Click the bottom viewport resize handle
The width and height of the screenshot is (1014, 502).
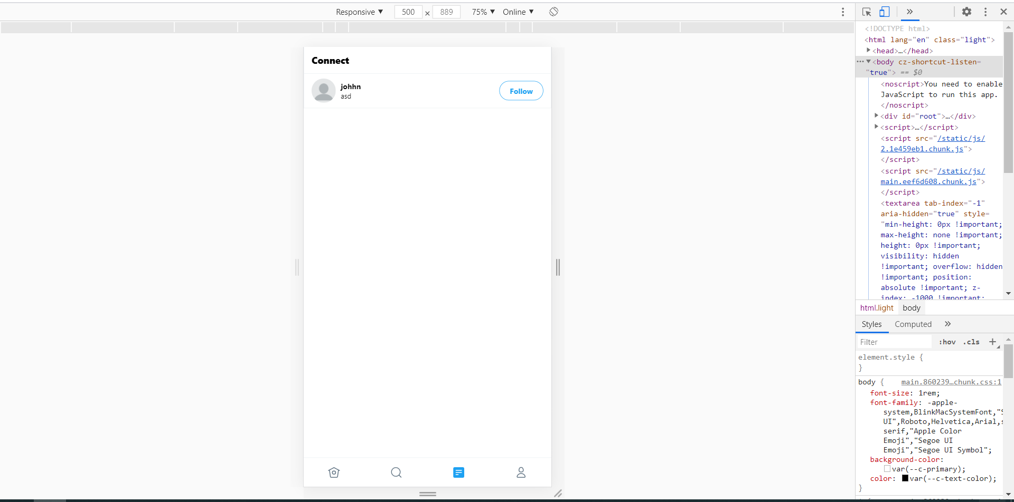[427, 494]
